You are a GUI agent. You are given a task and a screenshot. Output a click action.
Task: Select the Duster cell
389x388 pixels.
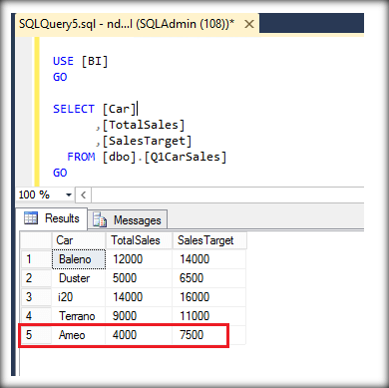point(79,278)
